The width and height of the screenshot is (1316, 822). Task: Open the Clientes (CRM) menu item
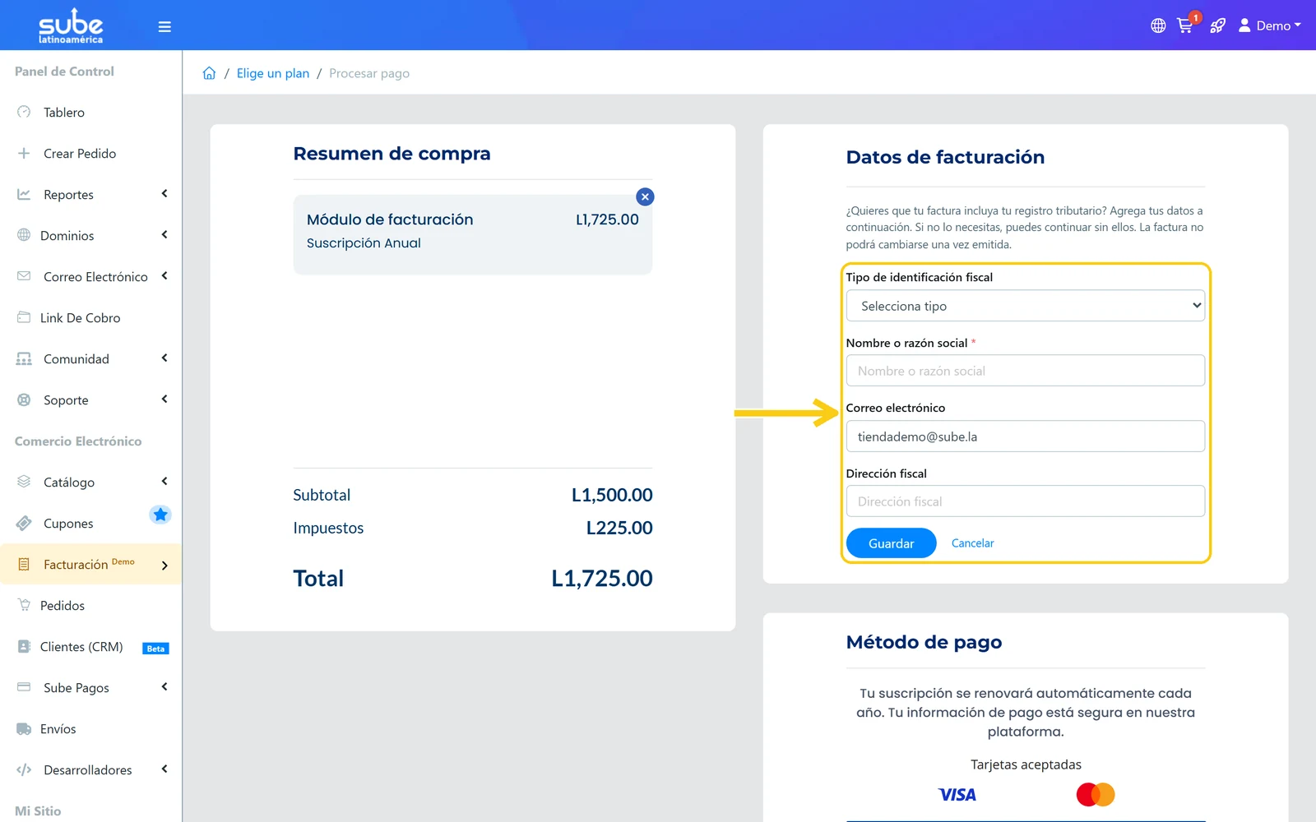point(90,646)
